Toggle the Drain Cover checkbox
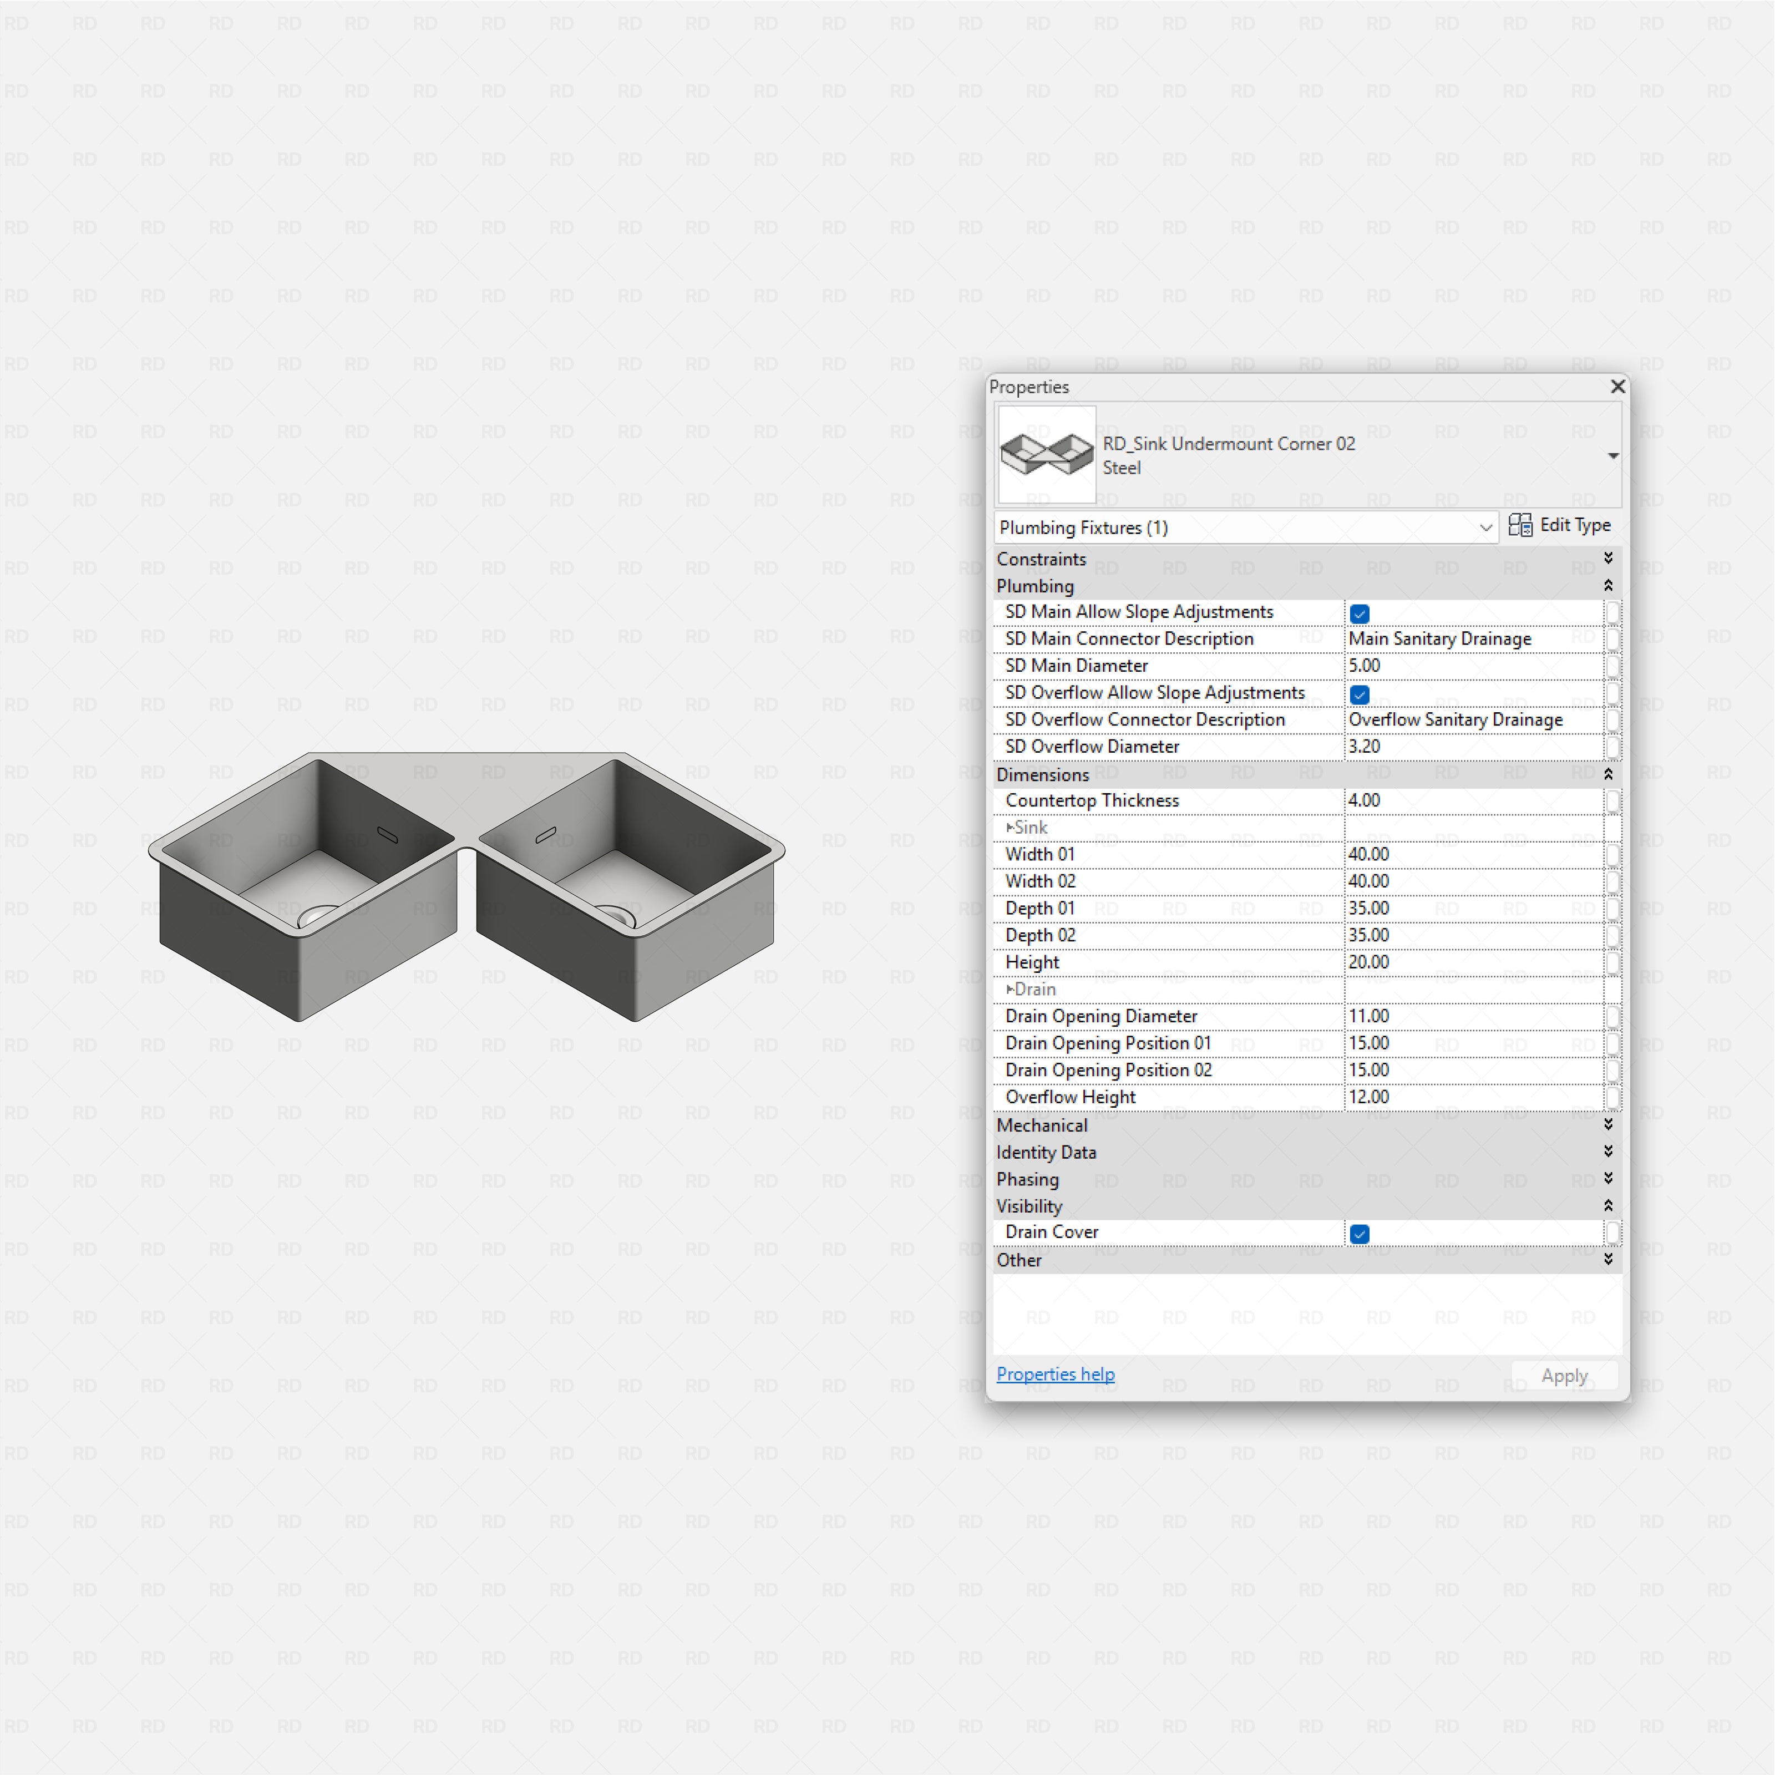The image size is (1775, 1775). pos(1359,1234)
